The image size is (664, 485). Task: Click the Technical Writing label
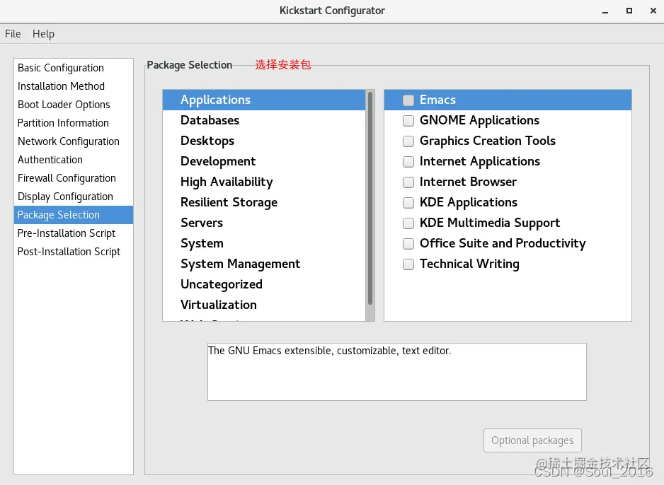(x=469, y=264)
